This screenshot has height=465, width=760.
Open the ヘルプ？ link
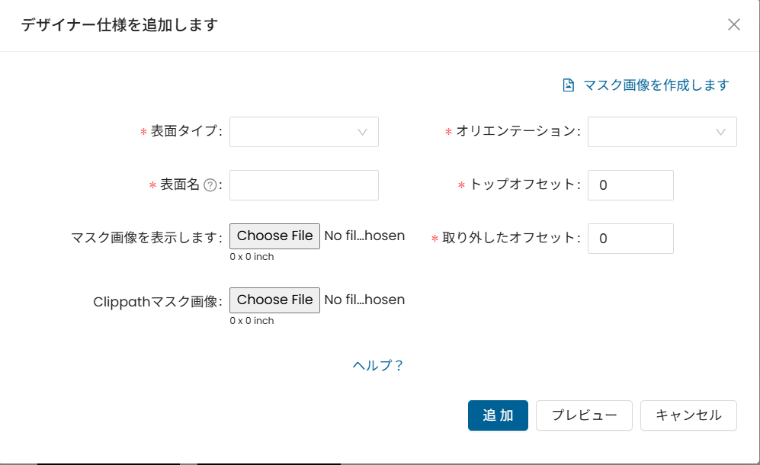pos(378,365)
